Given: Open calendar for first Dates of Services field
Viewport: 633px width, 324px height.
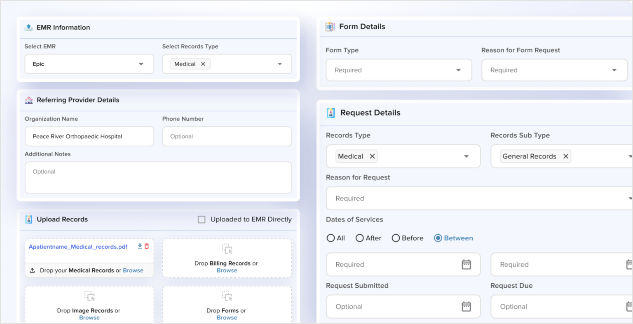Looking at the screenshot, I should [466, 265].
